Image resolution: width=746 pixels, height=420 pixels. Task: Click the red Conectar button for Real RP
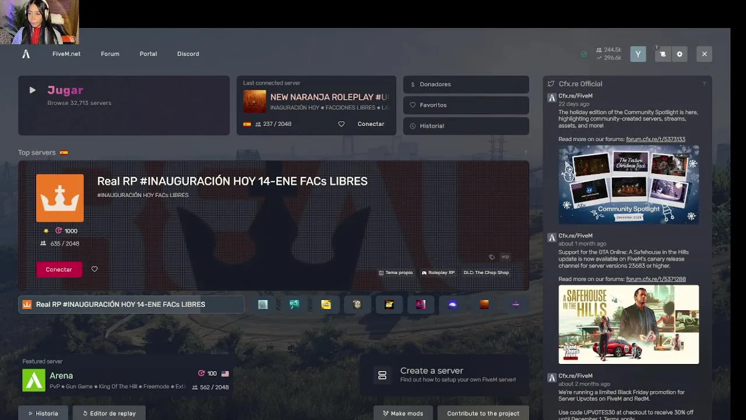click(59, 269)
